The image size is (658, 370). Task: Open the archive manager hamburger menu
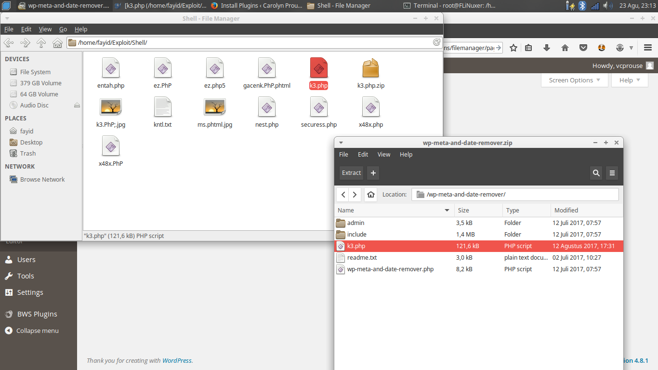[612, 173]
